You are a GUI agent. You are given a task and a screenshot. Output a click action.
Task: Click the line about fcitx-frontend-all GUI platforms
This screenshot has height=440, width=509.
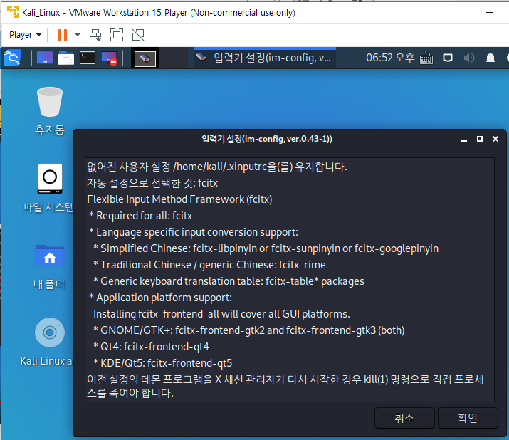tap(221, 314)
